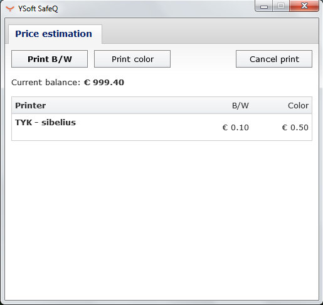323x305 pixels.
Task: Click the YSoft SafeQ logo icon
Action: (10, 9)
